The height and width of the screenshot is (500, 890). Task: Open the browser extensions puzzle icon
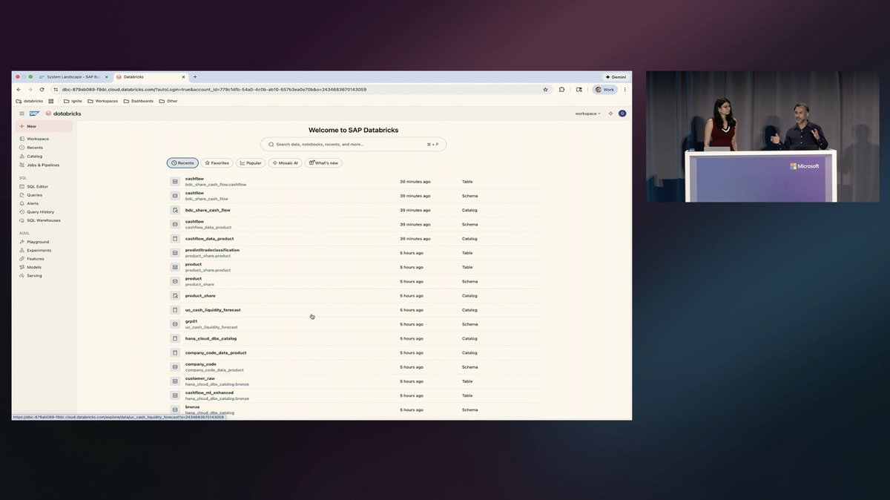tap(561, 89)
